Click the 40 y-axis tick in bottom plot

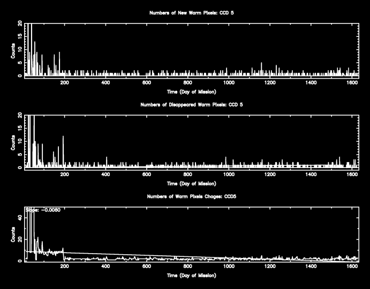click(x=20, y=217)
